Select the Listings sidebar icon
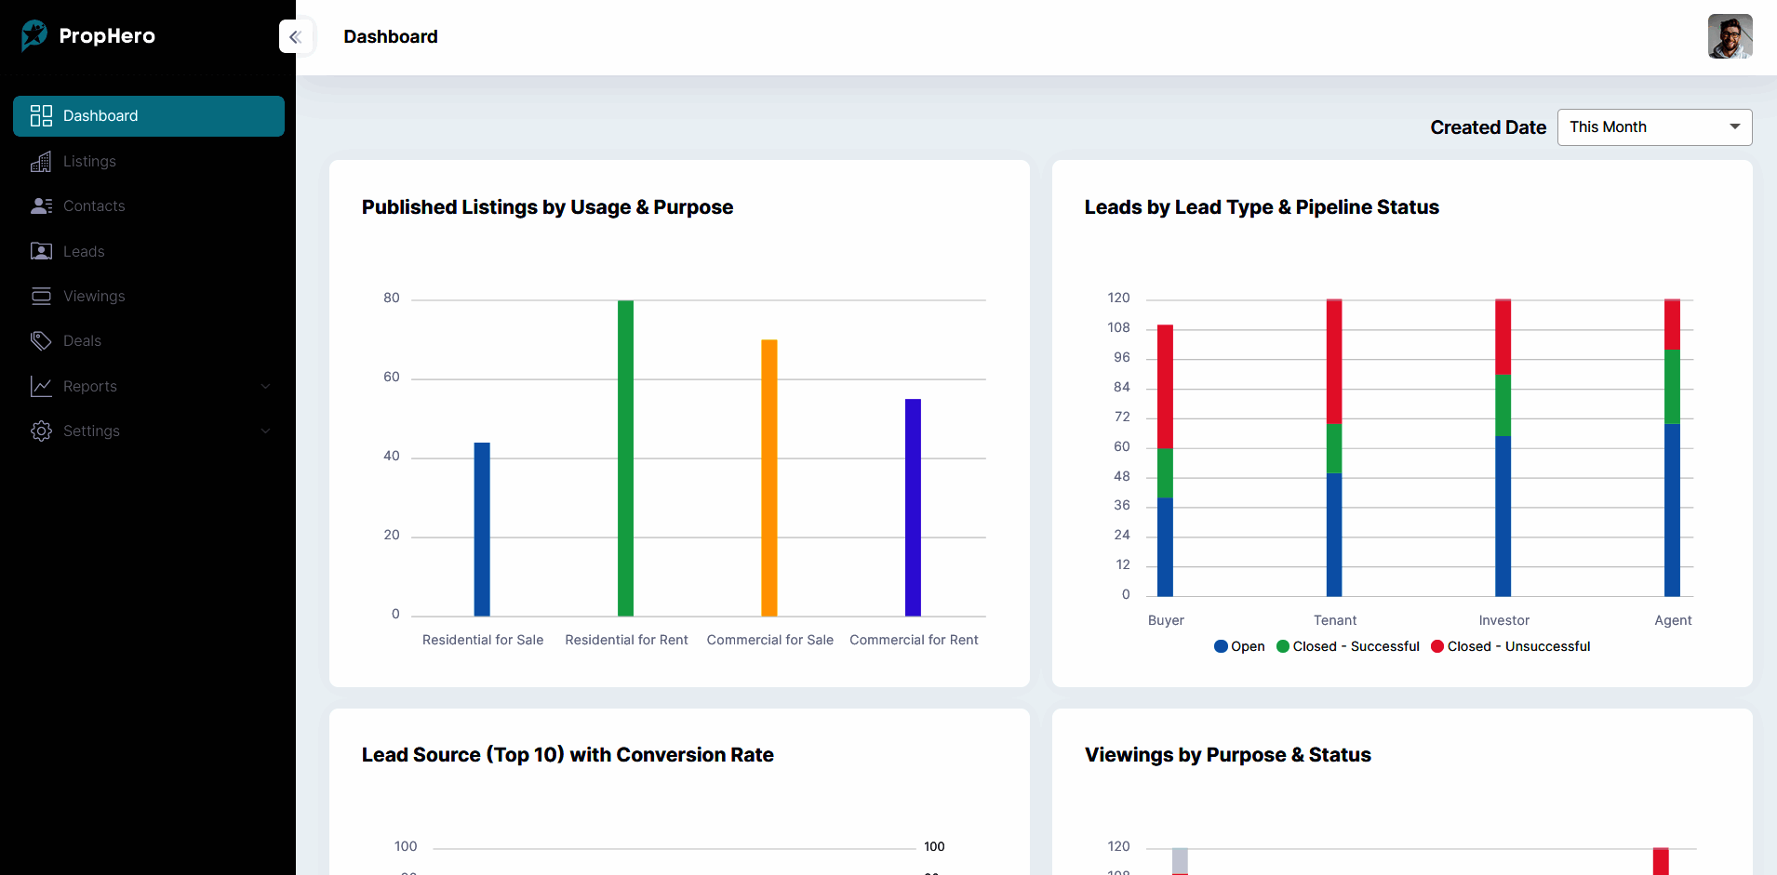1777x875 pixels. (x=42, y=161)
